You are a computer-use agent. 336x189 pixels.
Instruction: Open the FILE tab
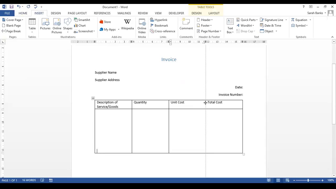tap(7, 13)
